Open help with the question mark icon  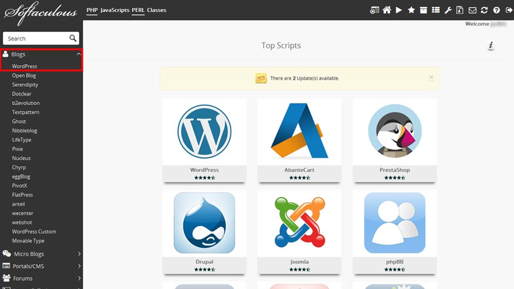(497, 10)
